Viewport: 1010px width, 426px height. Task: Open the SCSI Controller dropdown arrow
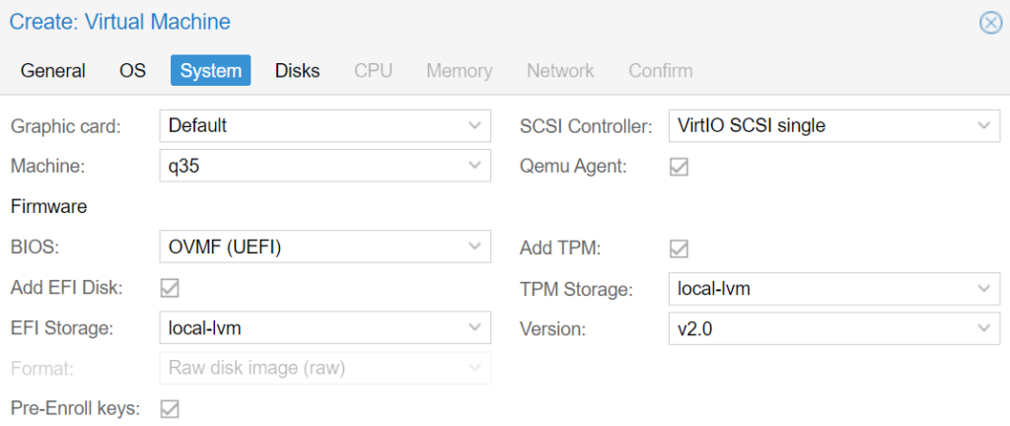pyautogui.click(x=983, y=126)
